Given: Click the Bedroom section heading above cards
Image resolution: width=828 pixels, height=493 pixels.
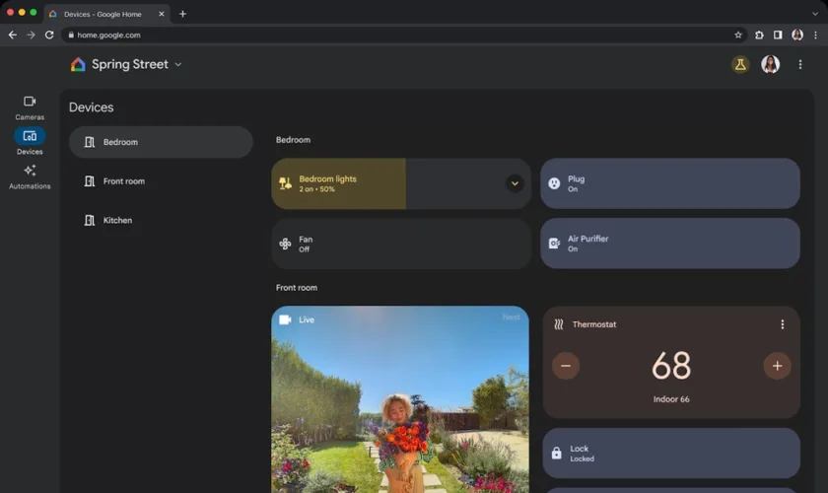Looking at the screenshot, I should (293, 140).
